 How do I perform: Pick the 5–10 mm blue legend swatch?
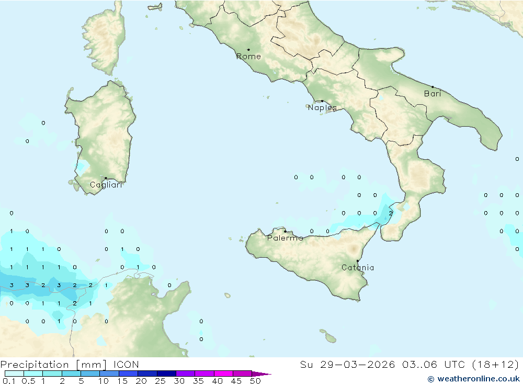coord(90,374)
